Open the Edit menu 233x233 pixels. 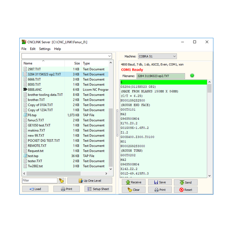(x=32, y=49)
